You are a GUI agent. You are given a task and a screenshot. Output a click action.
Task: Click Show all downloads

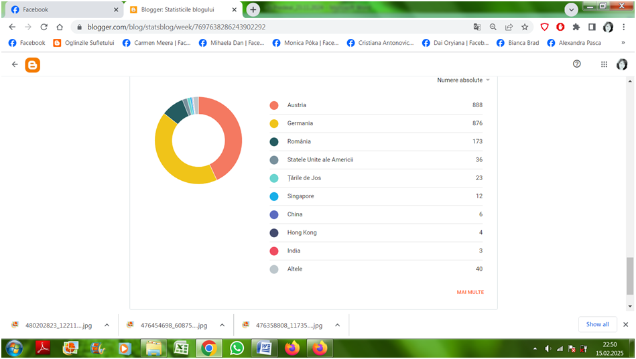point(598,325)
